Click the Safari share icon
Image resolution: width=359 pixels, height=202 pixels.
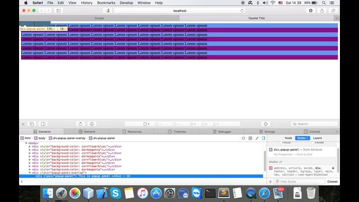[x=322, y=11]
